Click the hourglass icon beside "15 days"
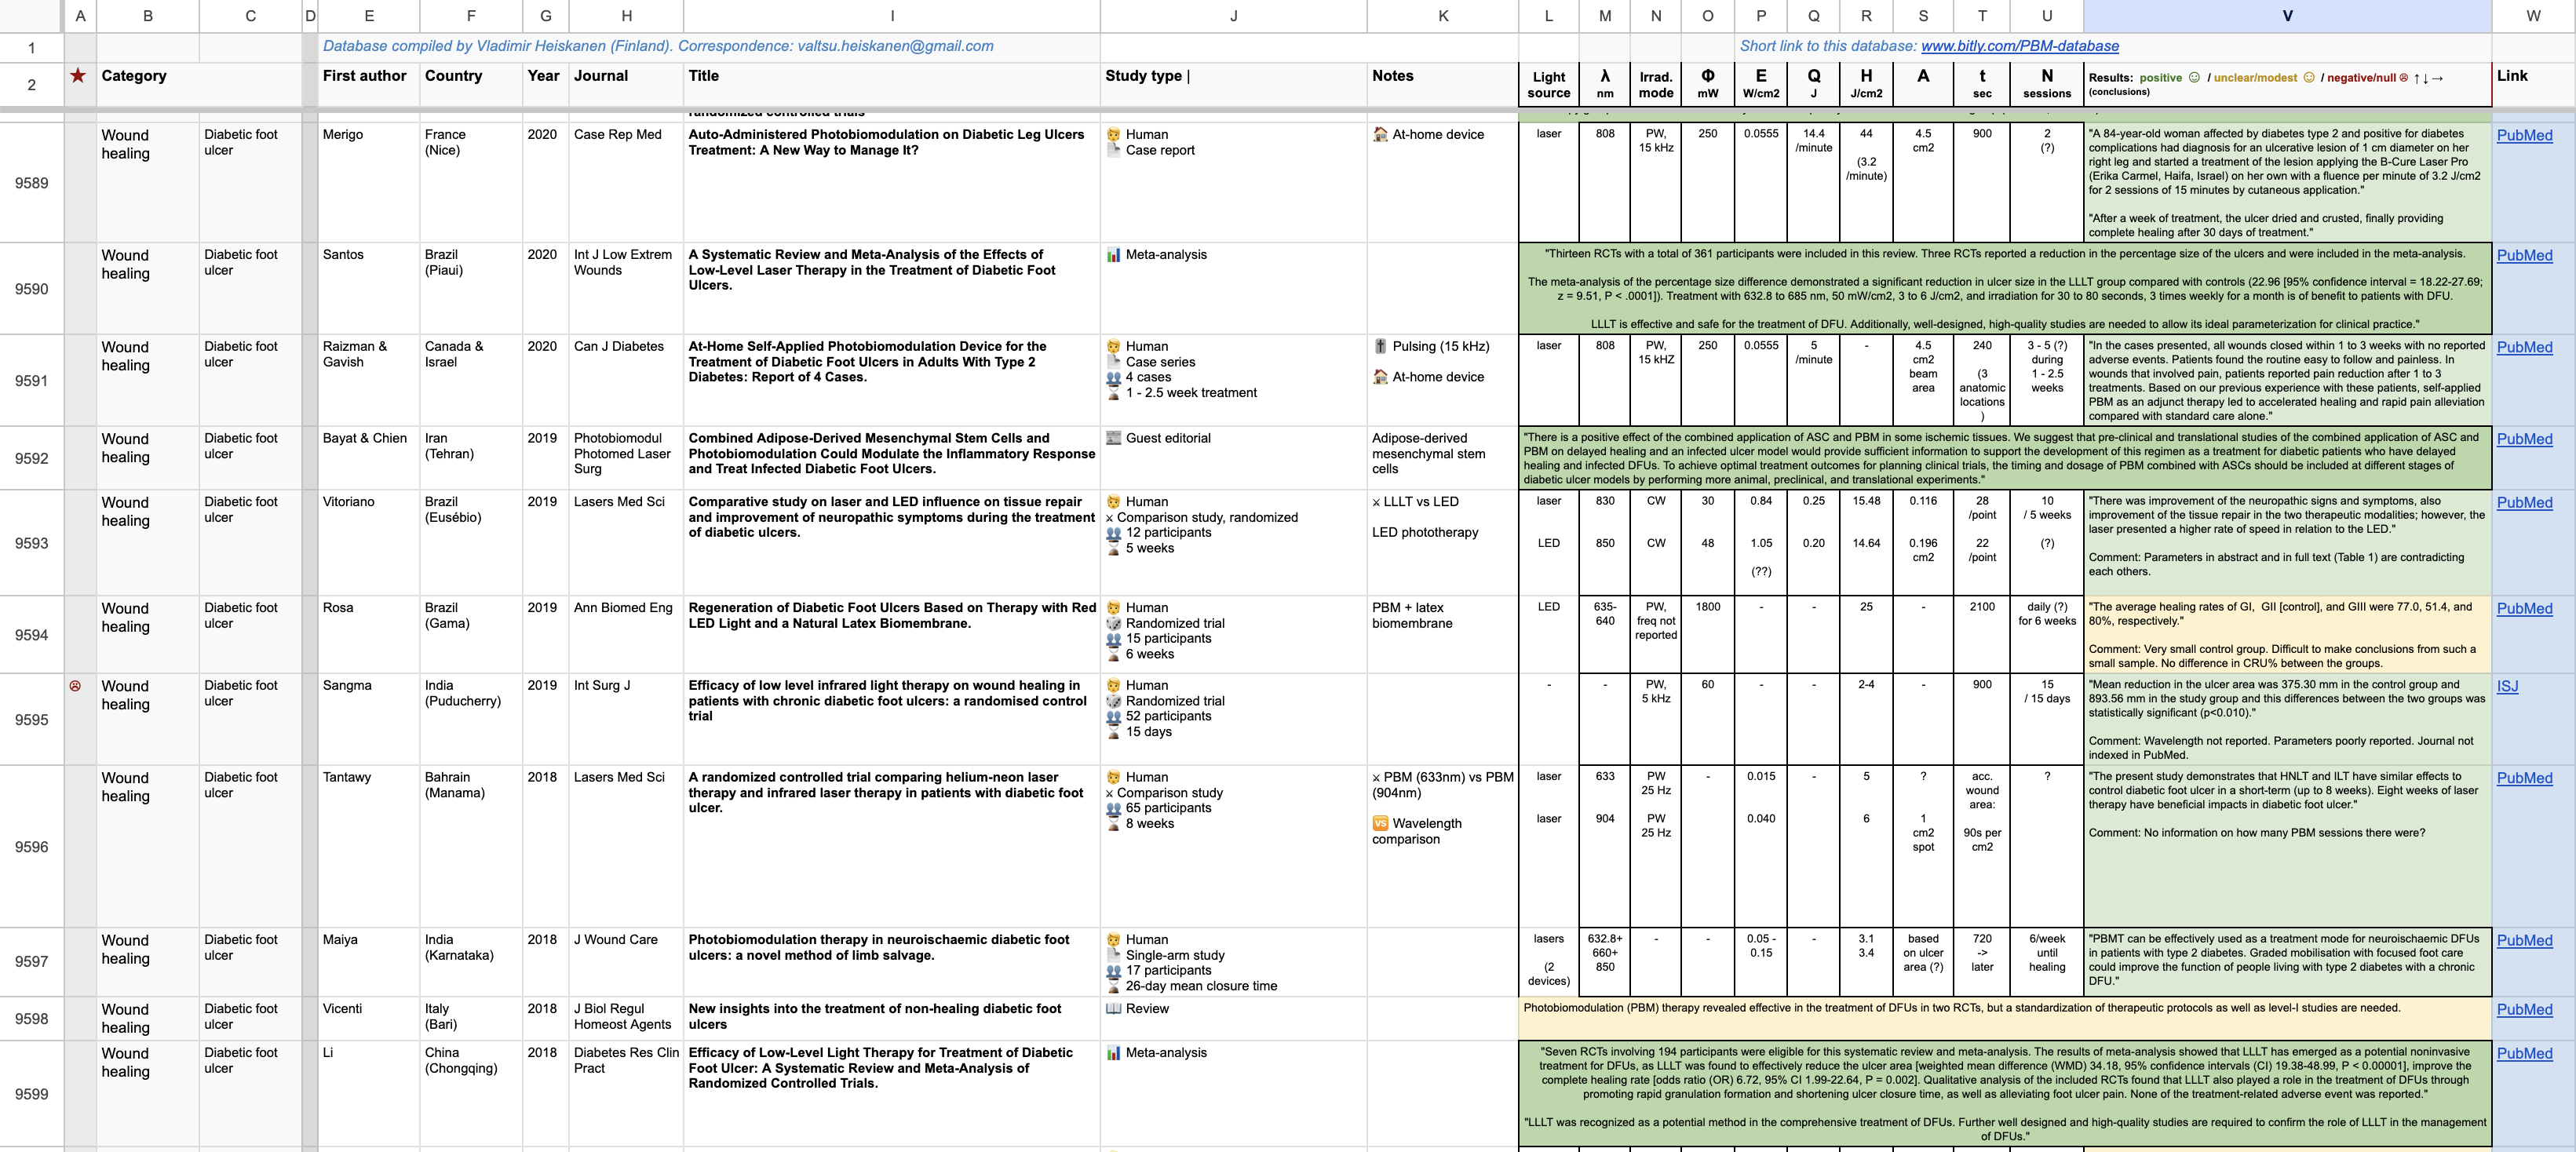This screenshot has width=2576, height=1152. 1113,732
